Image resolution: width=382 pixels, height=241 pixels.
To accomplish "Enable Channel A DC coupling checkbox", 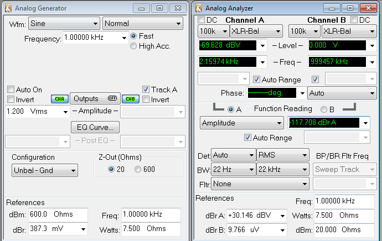I will point(201,20).
